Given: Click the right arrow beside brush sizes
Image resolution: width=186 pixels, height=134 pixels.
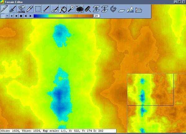Looking at the screenshot, I should click(30, 16).
